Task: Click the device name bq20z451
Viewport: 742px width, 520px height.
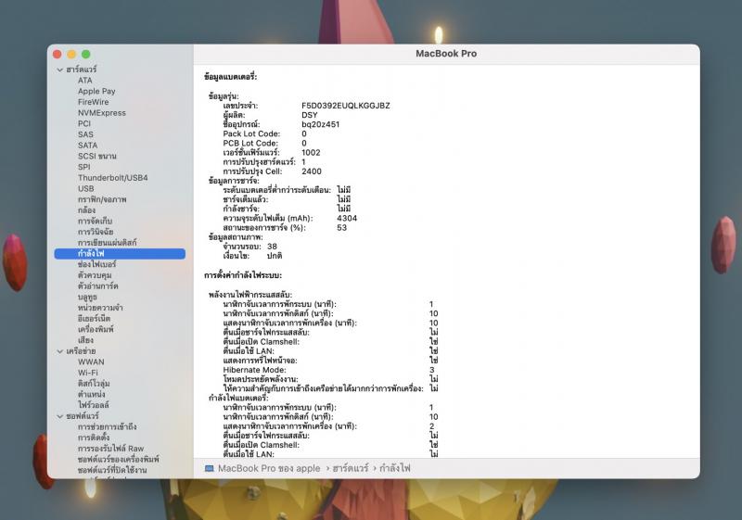Action: (320, 124)
